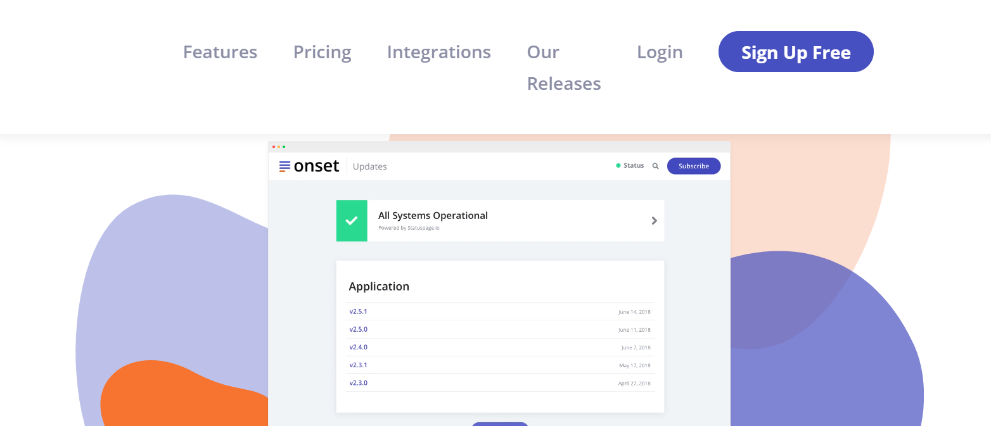
Task: Open release v2.5.0
Action: click(x=358, y=329)
